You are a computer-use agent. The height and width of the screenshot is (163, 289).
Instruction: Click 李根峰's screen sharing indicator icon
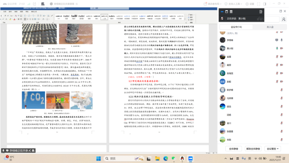(277, 40)
